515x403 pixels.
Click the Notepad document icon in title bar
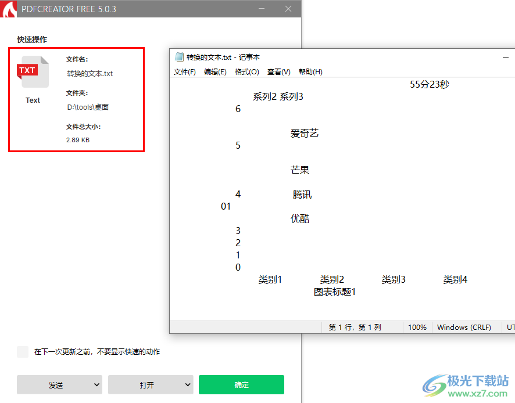point(179,57)
